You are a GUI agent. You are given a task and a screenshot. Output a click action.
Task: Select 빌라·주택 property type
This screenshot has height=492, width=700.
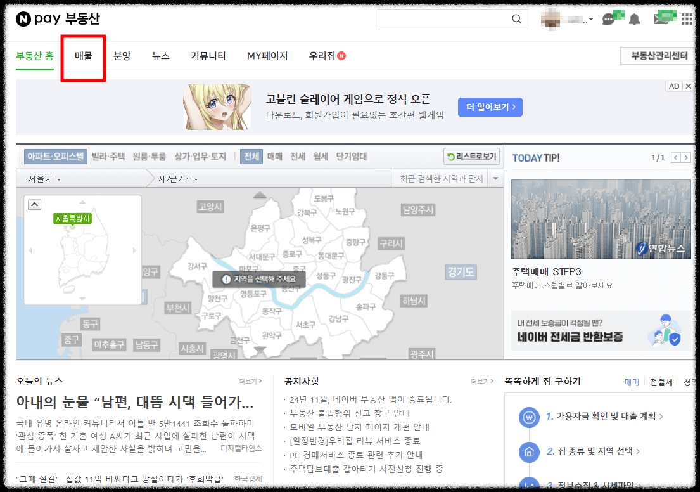tap(108, 157)
